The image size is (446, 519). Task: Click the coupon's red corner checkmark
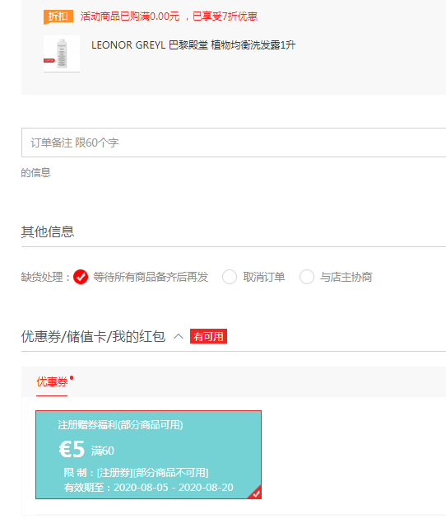click(256, 493)
